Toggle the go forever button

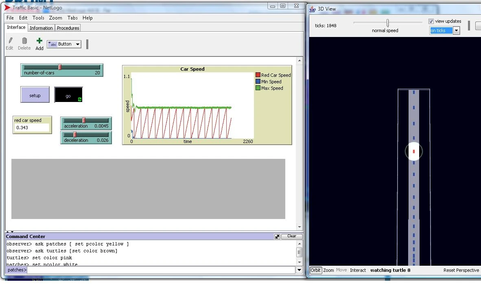pos(68,95)
